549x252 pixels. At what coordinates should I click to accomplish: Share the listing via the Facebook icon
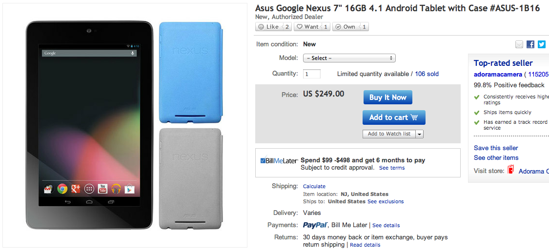click(x=530, y=44)
